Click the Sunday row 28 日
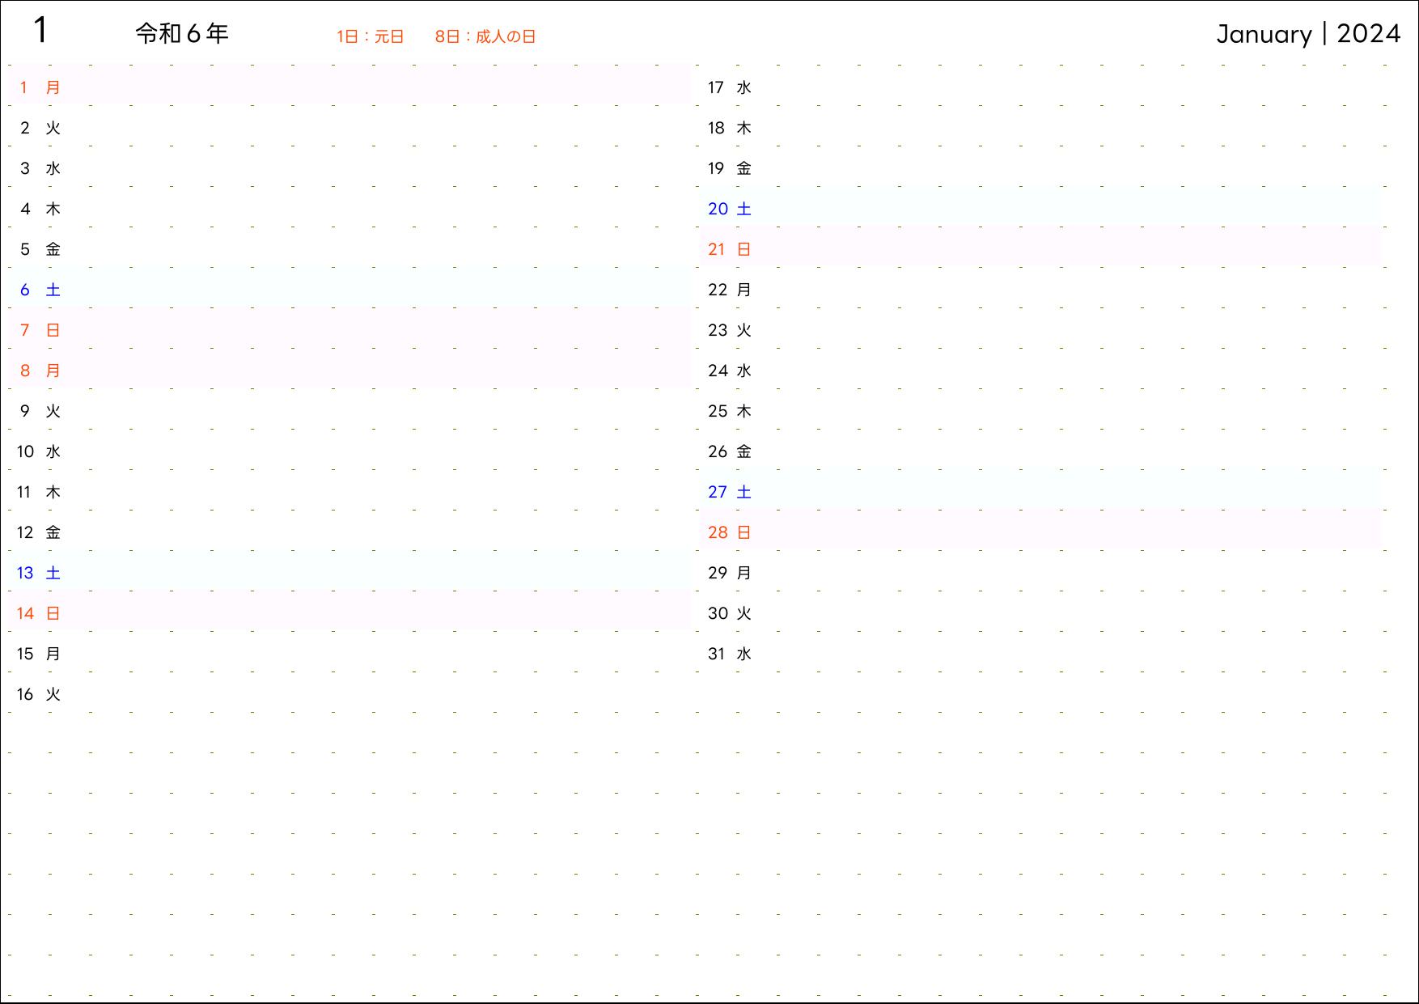 pyautogui.click(x=1041, y=530)
